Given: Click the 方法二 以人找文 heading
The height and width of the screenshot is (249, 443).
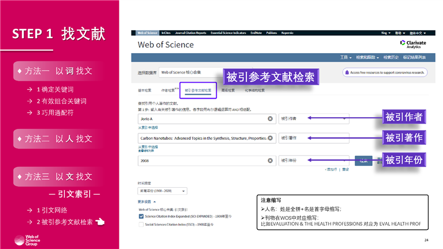Looking at the screenshot, I should pos(58,139).
